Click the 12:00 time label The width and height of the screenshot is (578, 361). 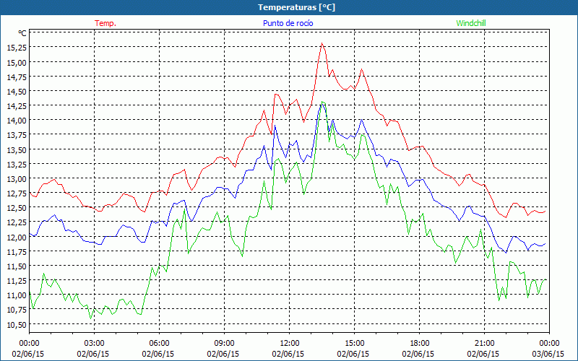click(x=290, y=344)
